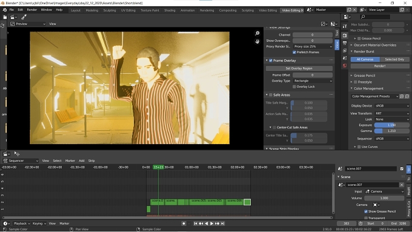Toggle the auto keying record button
Viewport: 412px width, 232px height.
(x=184, y=224)
